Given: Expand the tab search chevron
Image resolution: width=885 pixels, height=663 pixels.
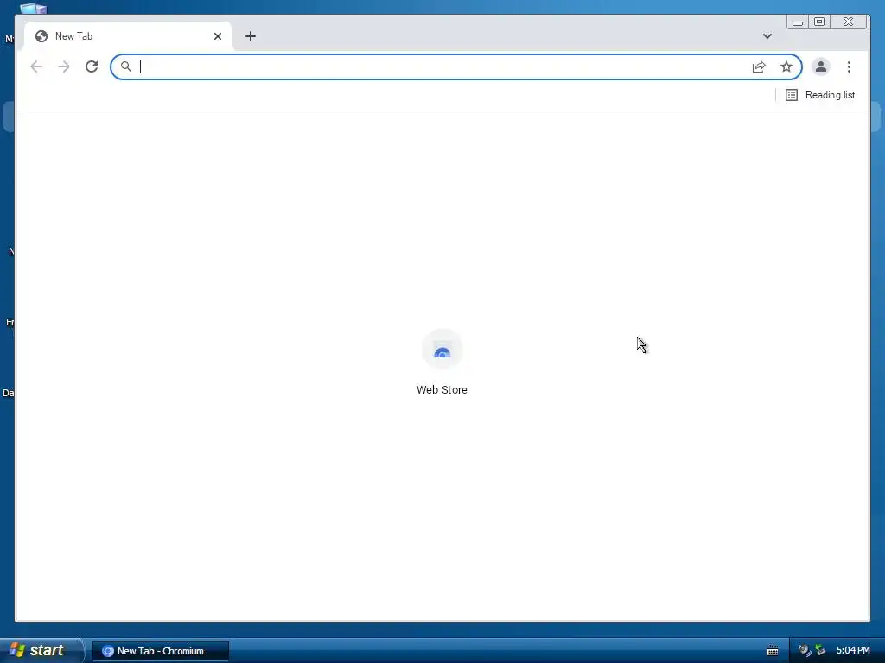Looking at the screenshot, I should 767,36.
